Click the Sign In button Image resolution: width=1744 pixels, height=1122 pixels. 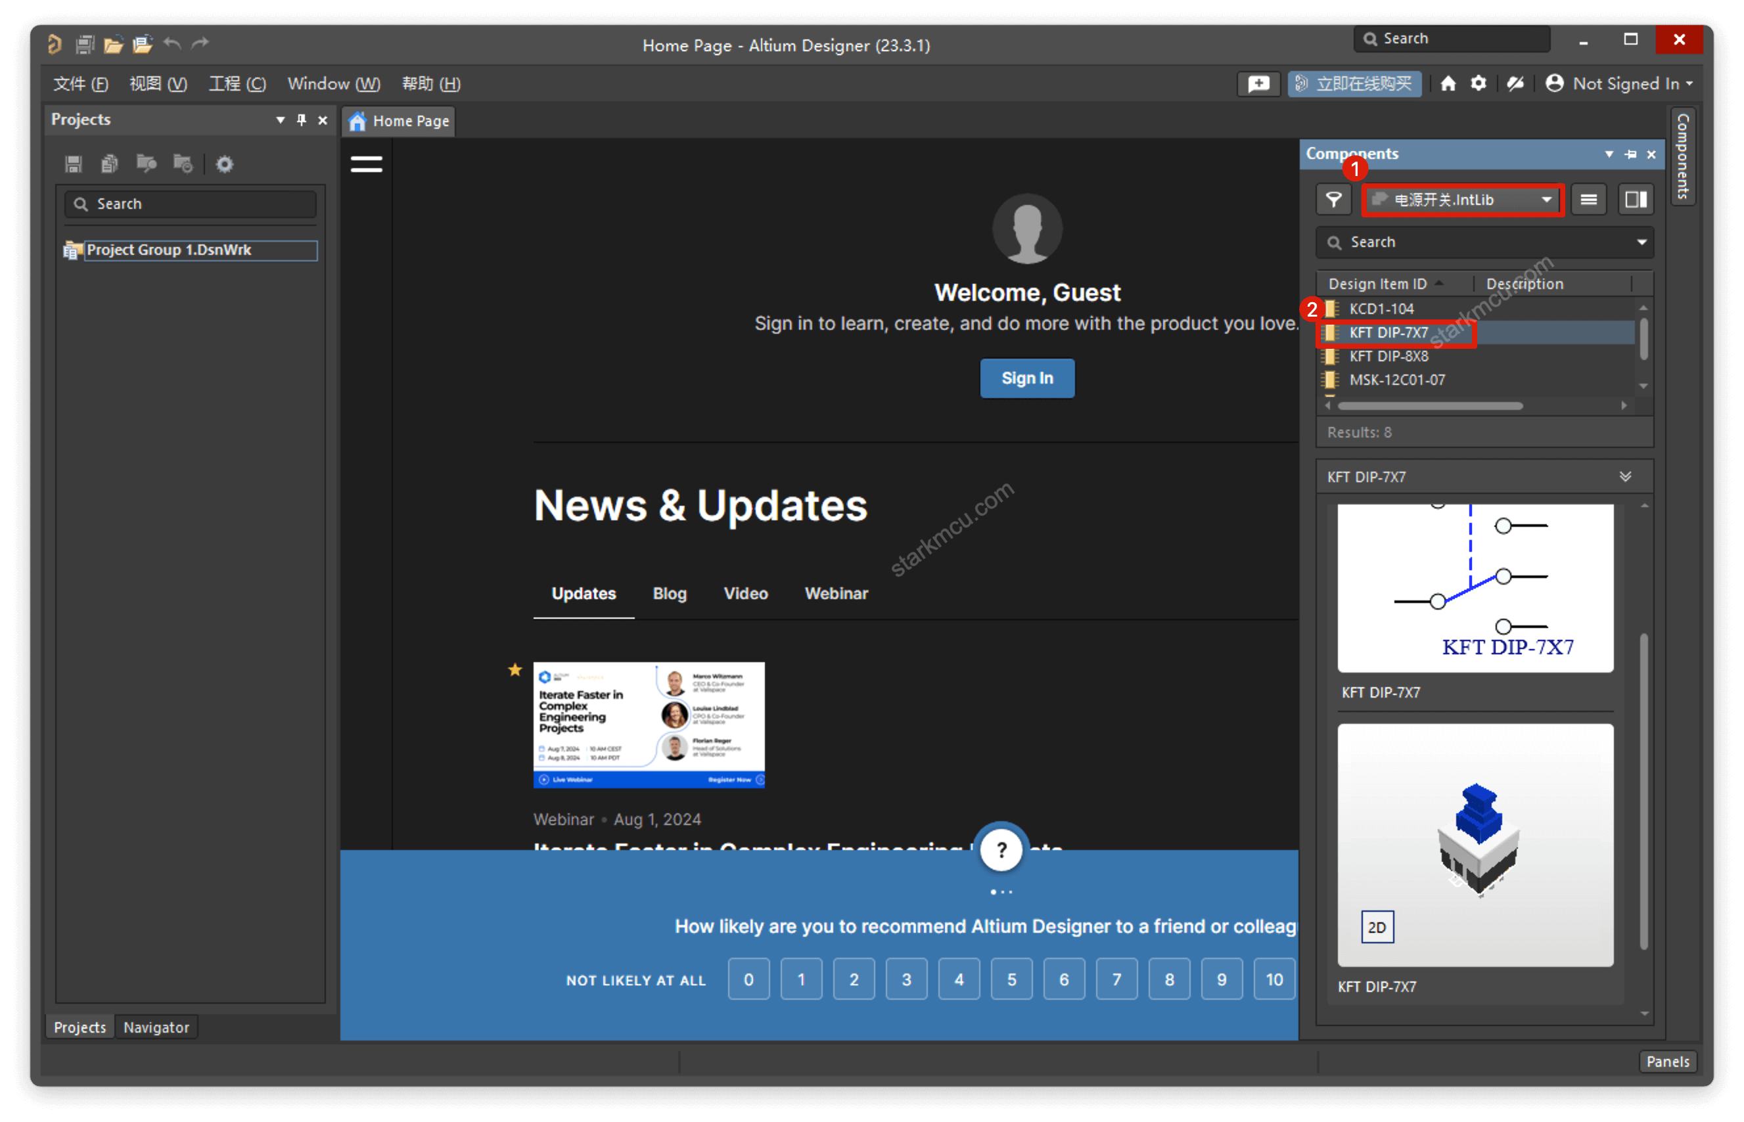1027,378
